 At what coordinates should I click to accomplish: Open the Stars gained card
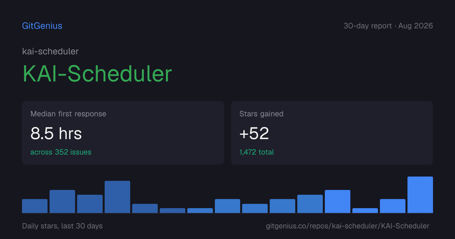pos(332,133)
